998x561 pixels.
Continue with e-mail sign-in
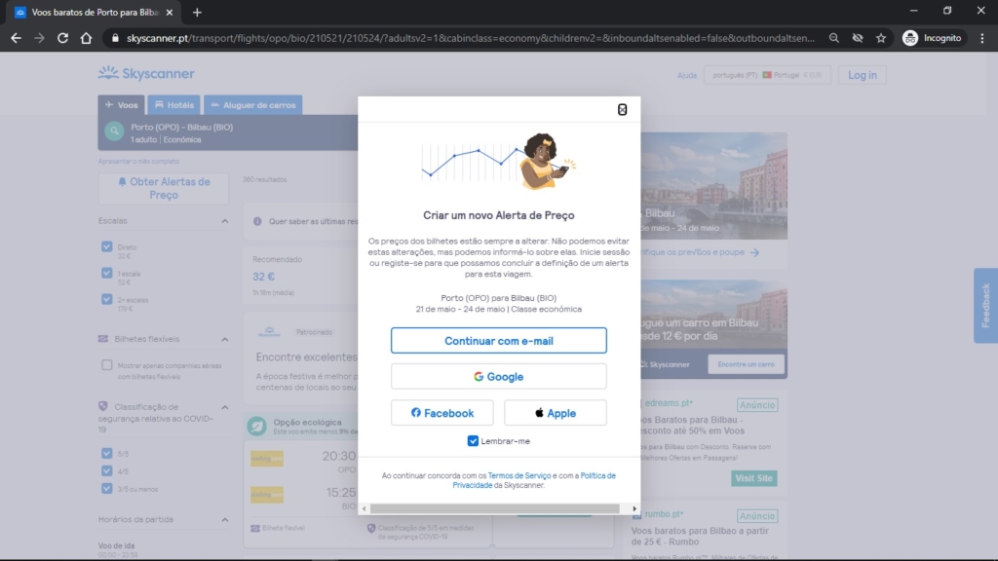click(498, 341)
